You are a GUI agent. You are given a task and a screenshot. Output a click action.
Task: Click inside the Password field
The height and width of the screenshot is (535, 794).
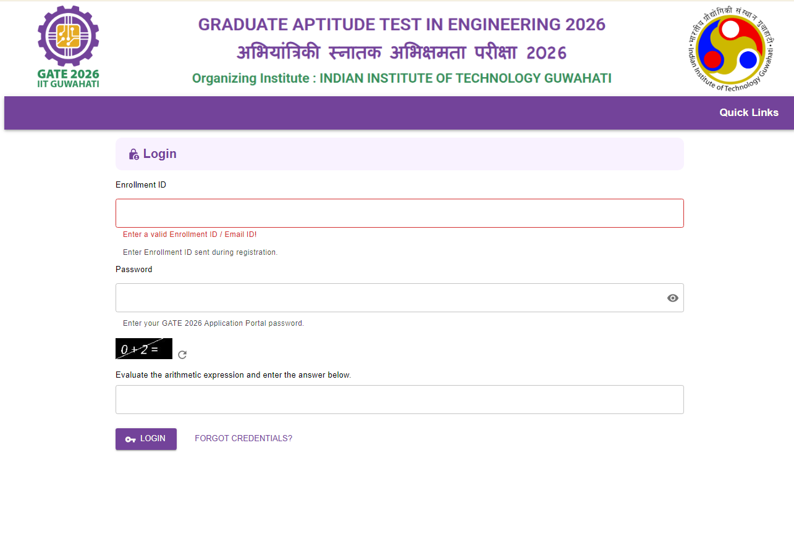(x=389, y=298)
